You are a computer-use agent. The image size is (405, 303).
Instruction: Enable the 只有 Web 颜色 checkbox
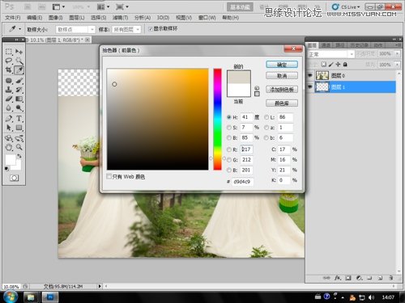109,176
